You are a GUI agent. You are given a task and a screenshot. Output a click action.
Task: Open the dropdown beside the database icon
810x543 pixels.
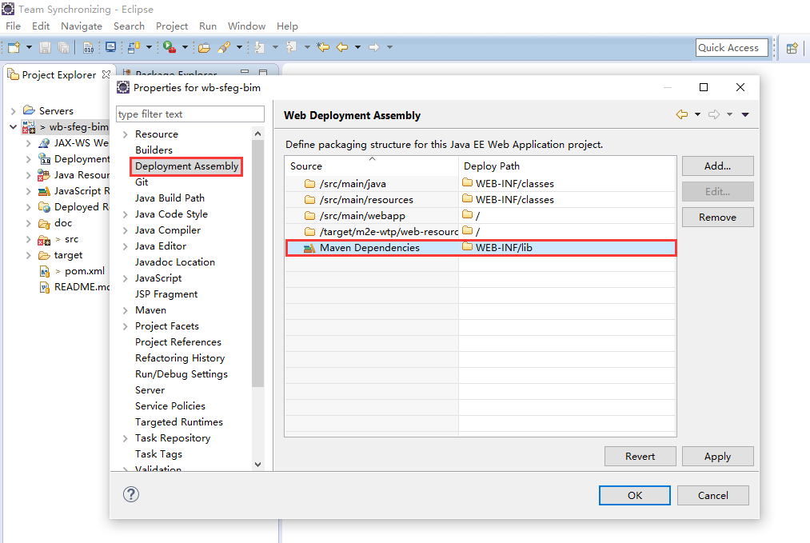click(x=150, y=47)
